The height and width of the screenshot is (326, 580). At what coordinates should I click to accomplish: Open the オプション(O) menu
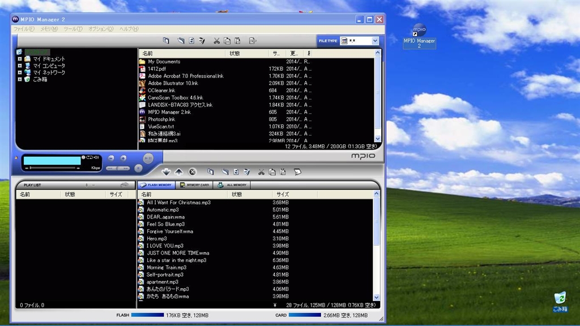(100, 29)
